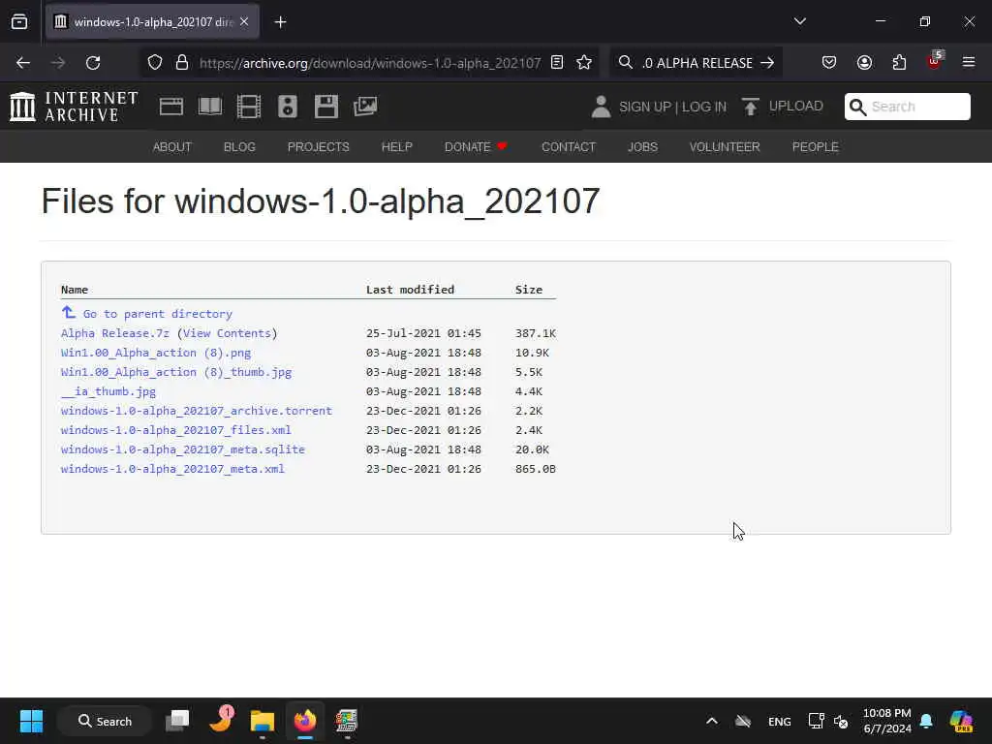Open the PROJECTS menu item

click(x=318, y=147)
